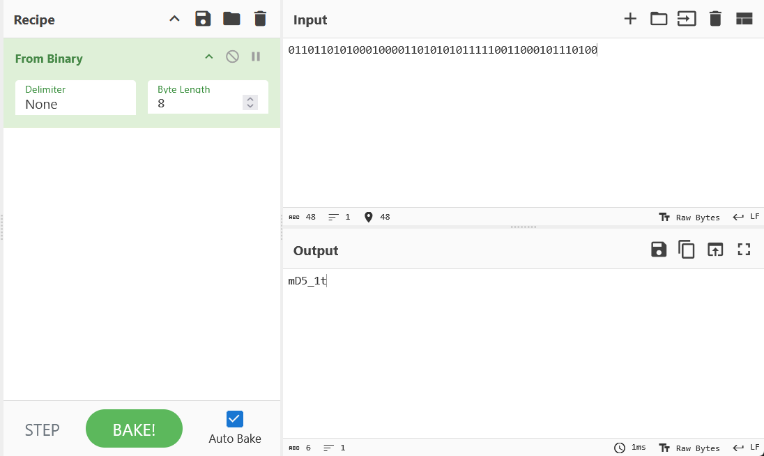Adjust Byte Length stepper arrows

(x=250, y=102)
